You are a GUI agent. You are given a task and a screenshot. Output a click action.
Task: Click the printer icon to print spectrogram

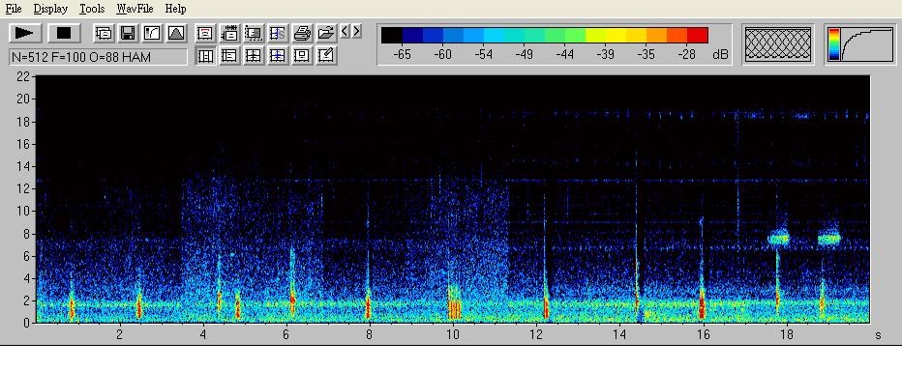[303, 33]
